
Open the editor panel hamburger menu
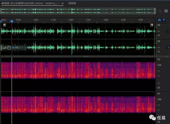click(62, 4)
